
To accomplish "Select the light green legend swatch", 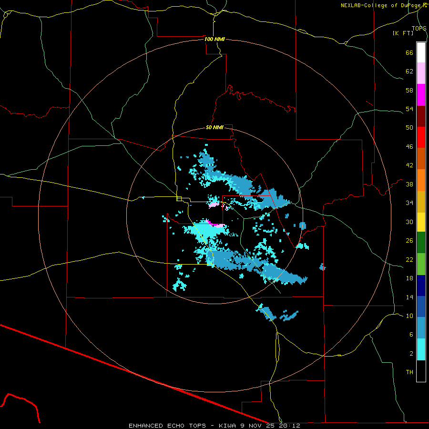I will click(421, 264).
